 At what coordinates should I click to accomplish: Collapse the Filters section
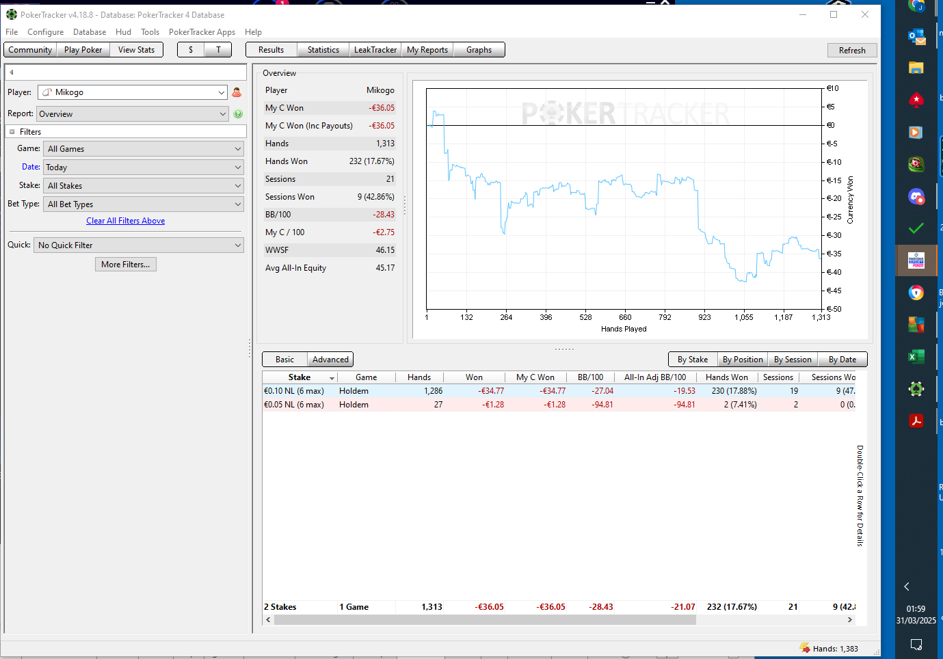12,132
